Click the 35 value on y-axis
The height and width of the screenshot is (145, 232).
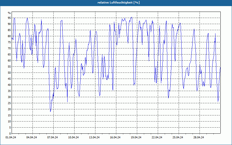coord(9,91)
